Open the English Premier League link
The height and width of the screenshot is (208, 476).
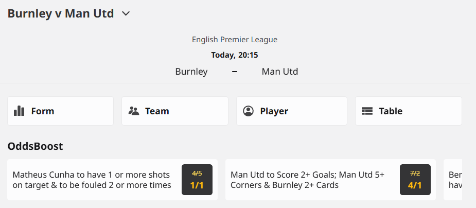pyautogui.click(x=235, y=40)
